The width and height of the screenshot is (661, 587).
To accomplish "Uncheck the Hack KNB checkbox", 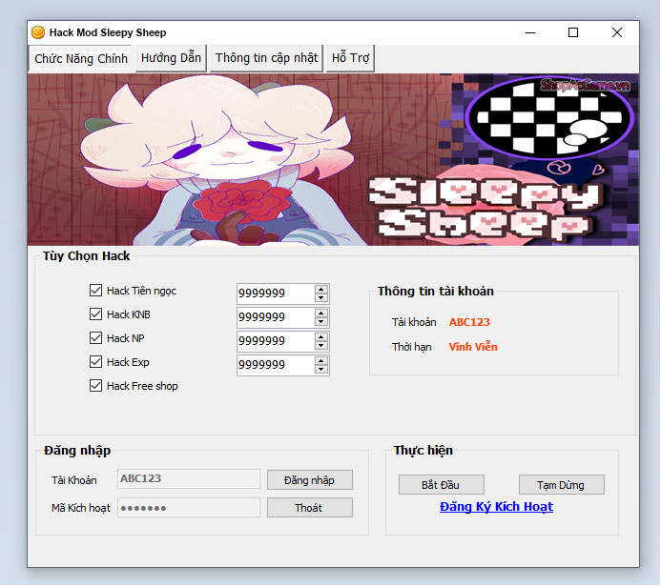I will pos(95,314).
